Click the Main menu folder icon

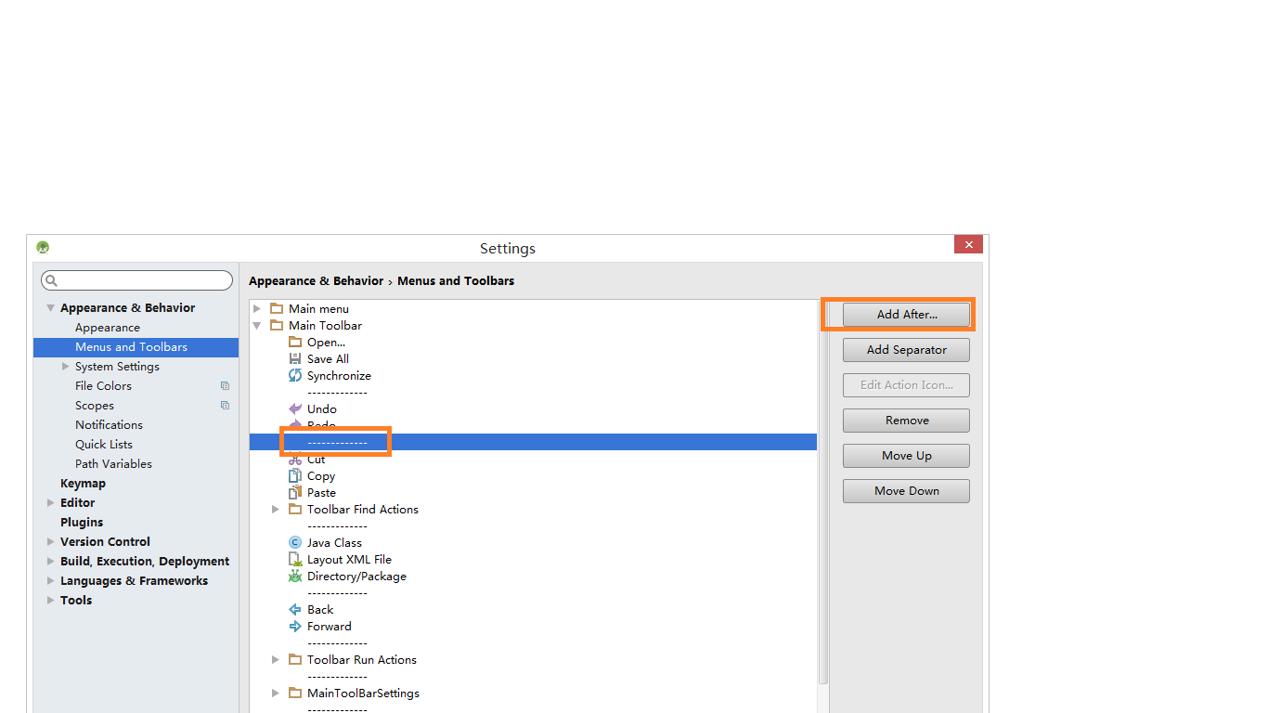pyautogui.click(x=276, y=308)
